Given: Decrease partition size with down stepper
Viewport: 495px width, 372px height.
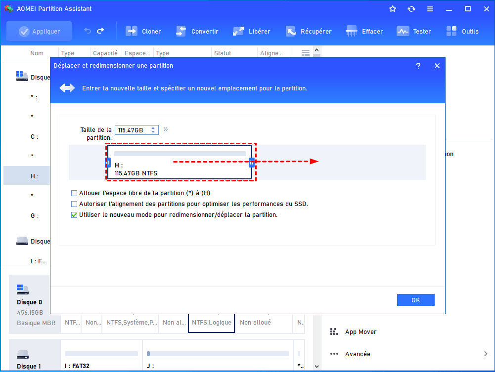Looking at the screenshot, I should tap(153, 132).
